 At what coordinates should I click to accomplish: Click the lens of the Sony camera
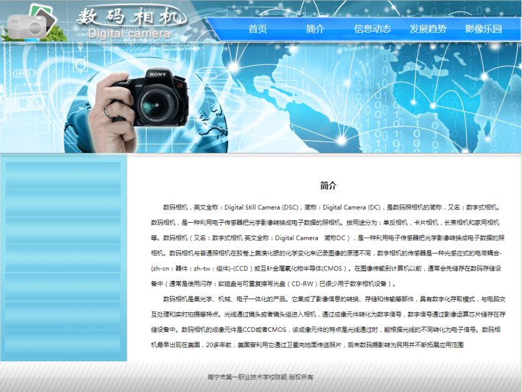click(x=155, y=103)
